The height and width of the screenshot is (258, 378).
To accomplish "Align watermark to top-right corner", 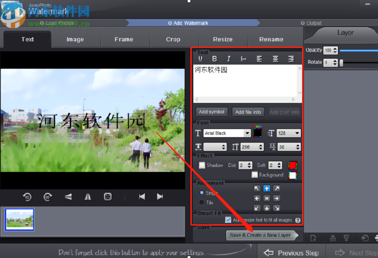I will (276, 189).
